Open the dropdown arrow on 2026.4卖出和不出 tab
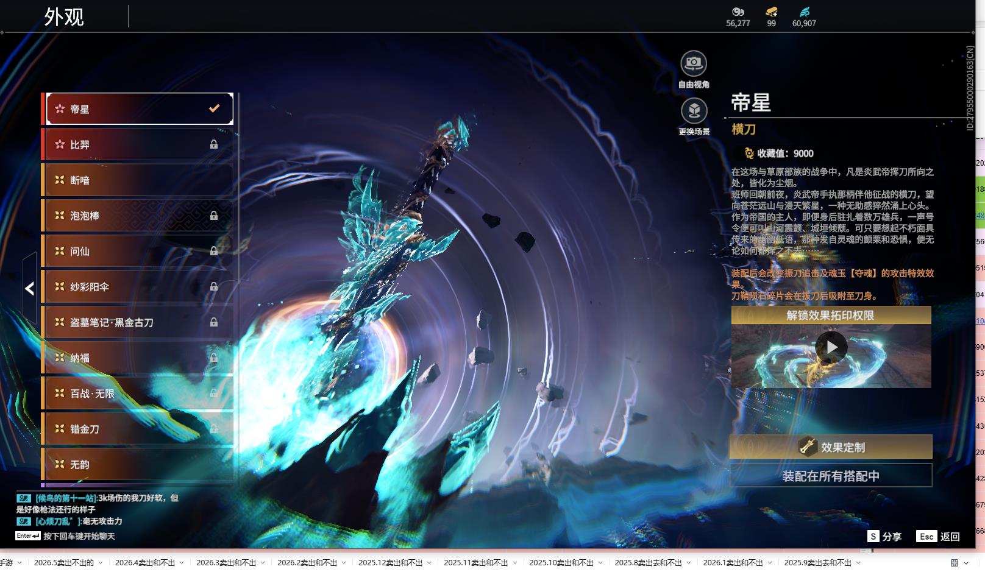The width and height of the screenshot is (985, 572). point(182,563)
